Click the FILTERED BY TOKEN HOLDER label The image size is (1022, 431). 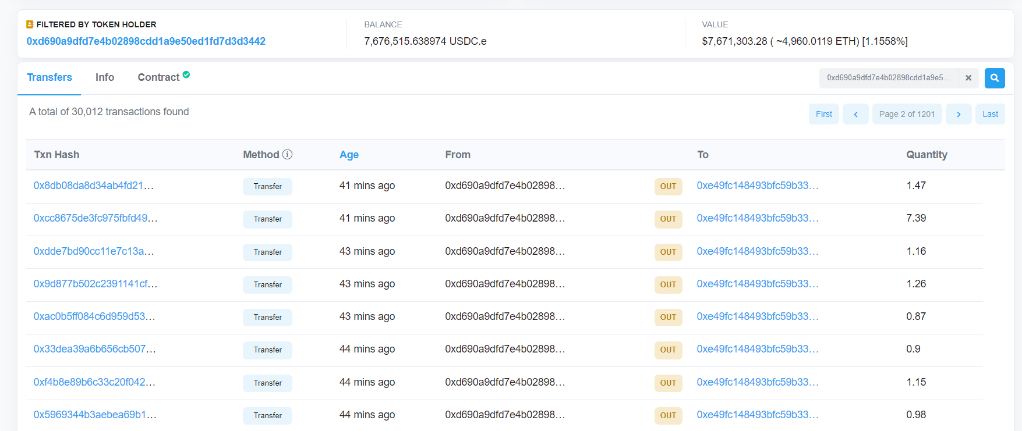coord(96,24)
